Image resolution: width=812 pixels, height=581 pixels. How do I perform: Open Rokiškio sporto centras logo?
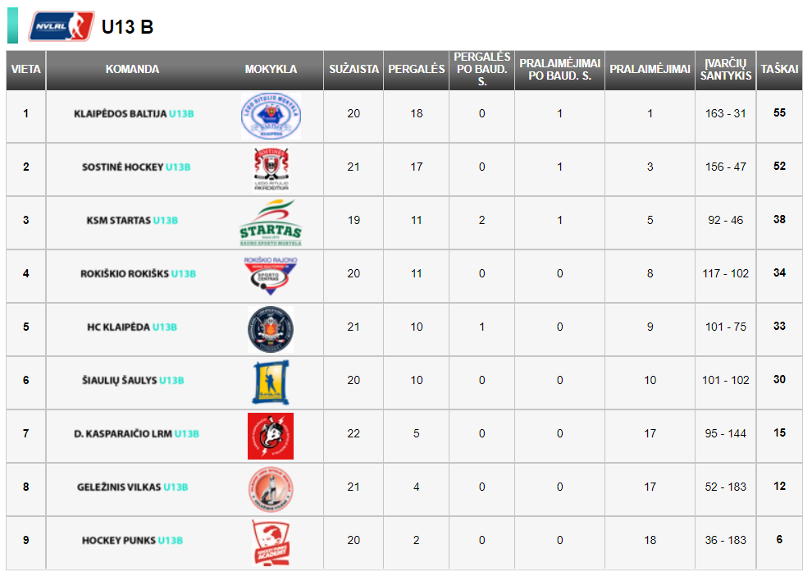[271, 276]
